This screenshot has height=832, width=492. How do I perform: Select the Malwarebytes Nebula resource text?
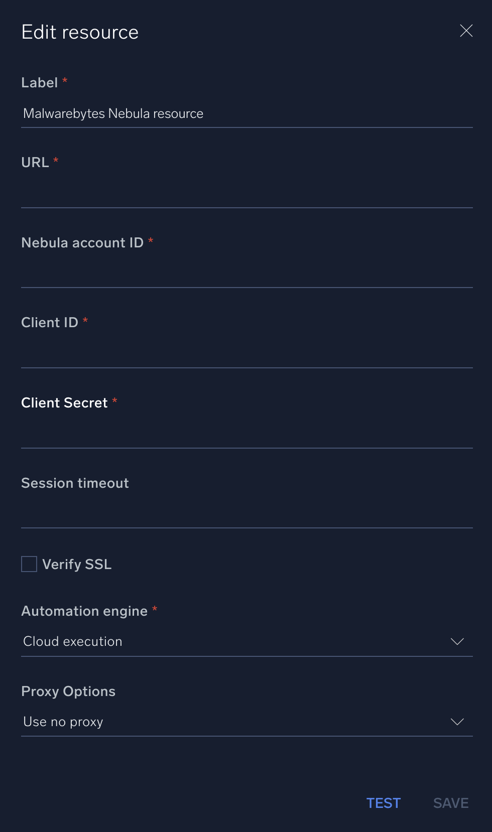113,113
